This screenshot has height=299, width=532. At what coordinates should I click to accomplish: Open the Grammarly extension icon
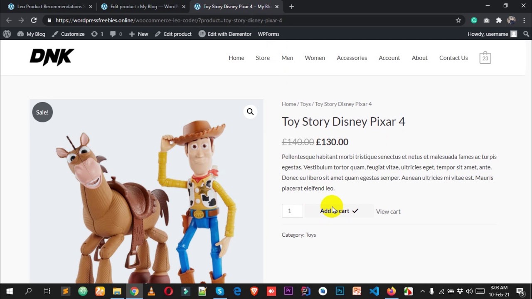(x=474, y=20)
